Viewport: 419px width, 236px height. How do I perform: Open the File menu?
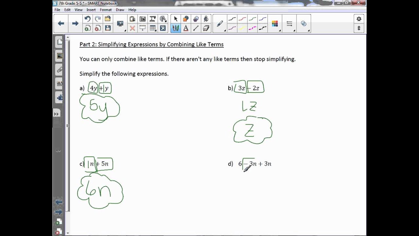point(57,10)
